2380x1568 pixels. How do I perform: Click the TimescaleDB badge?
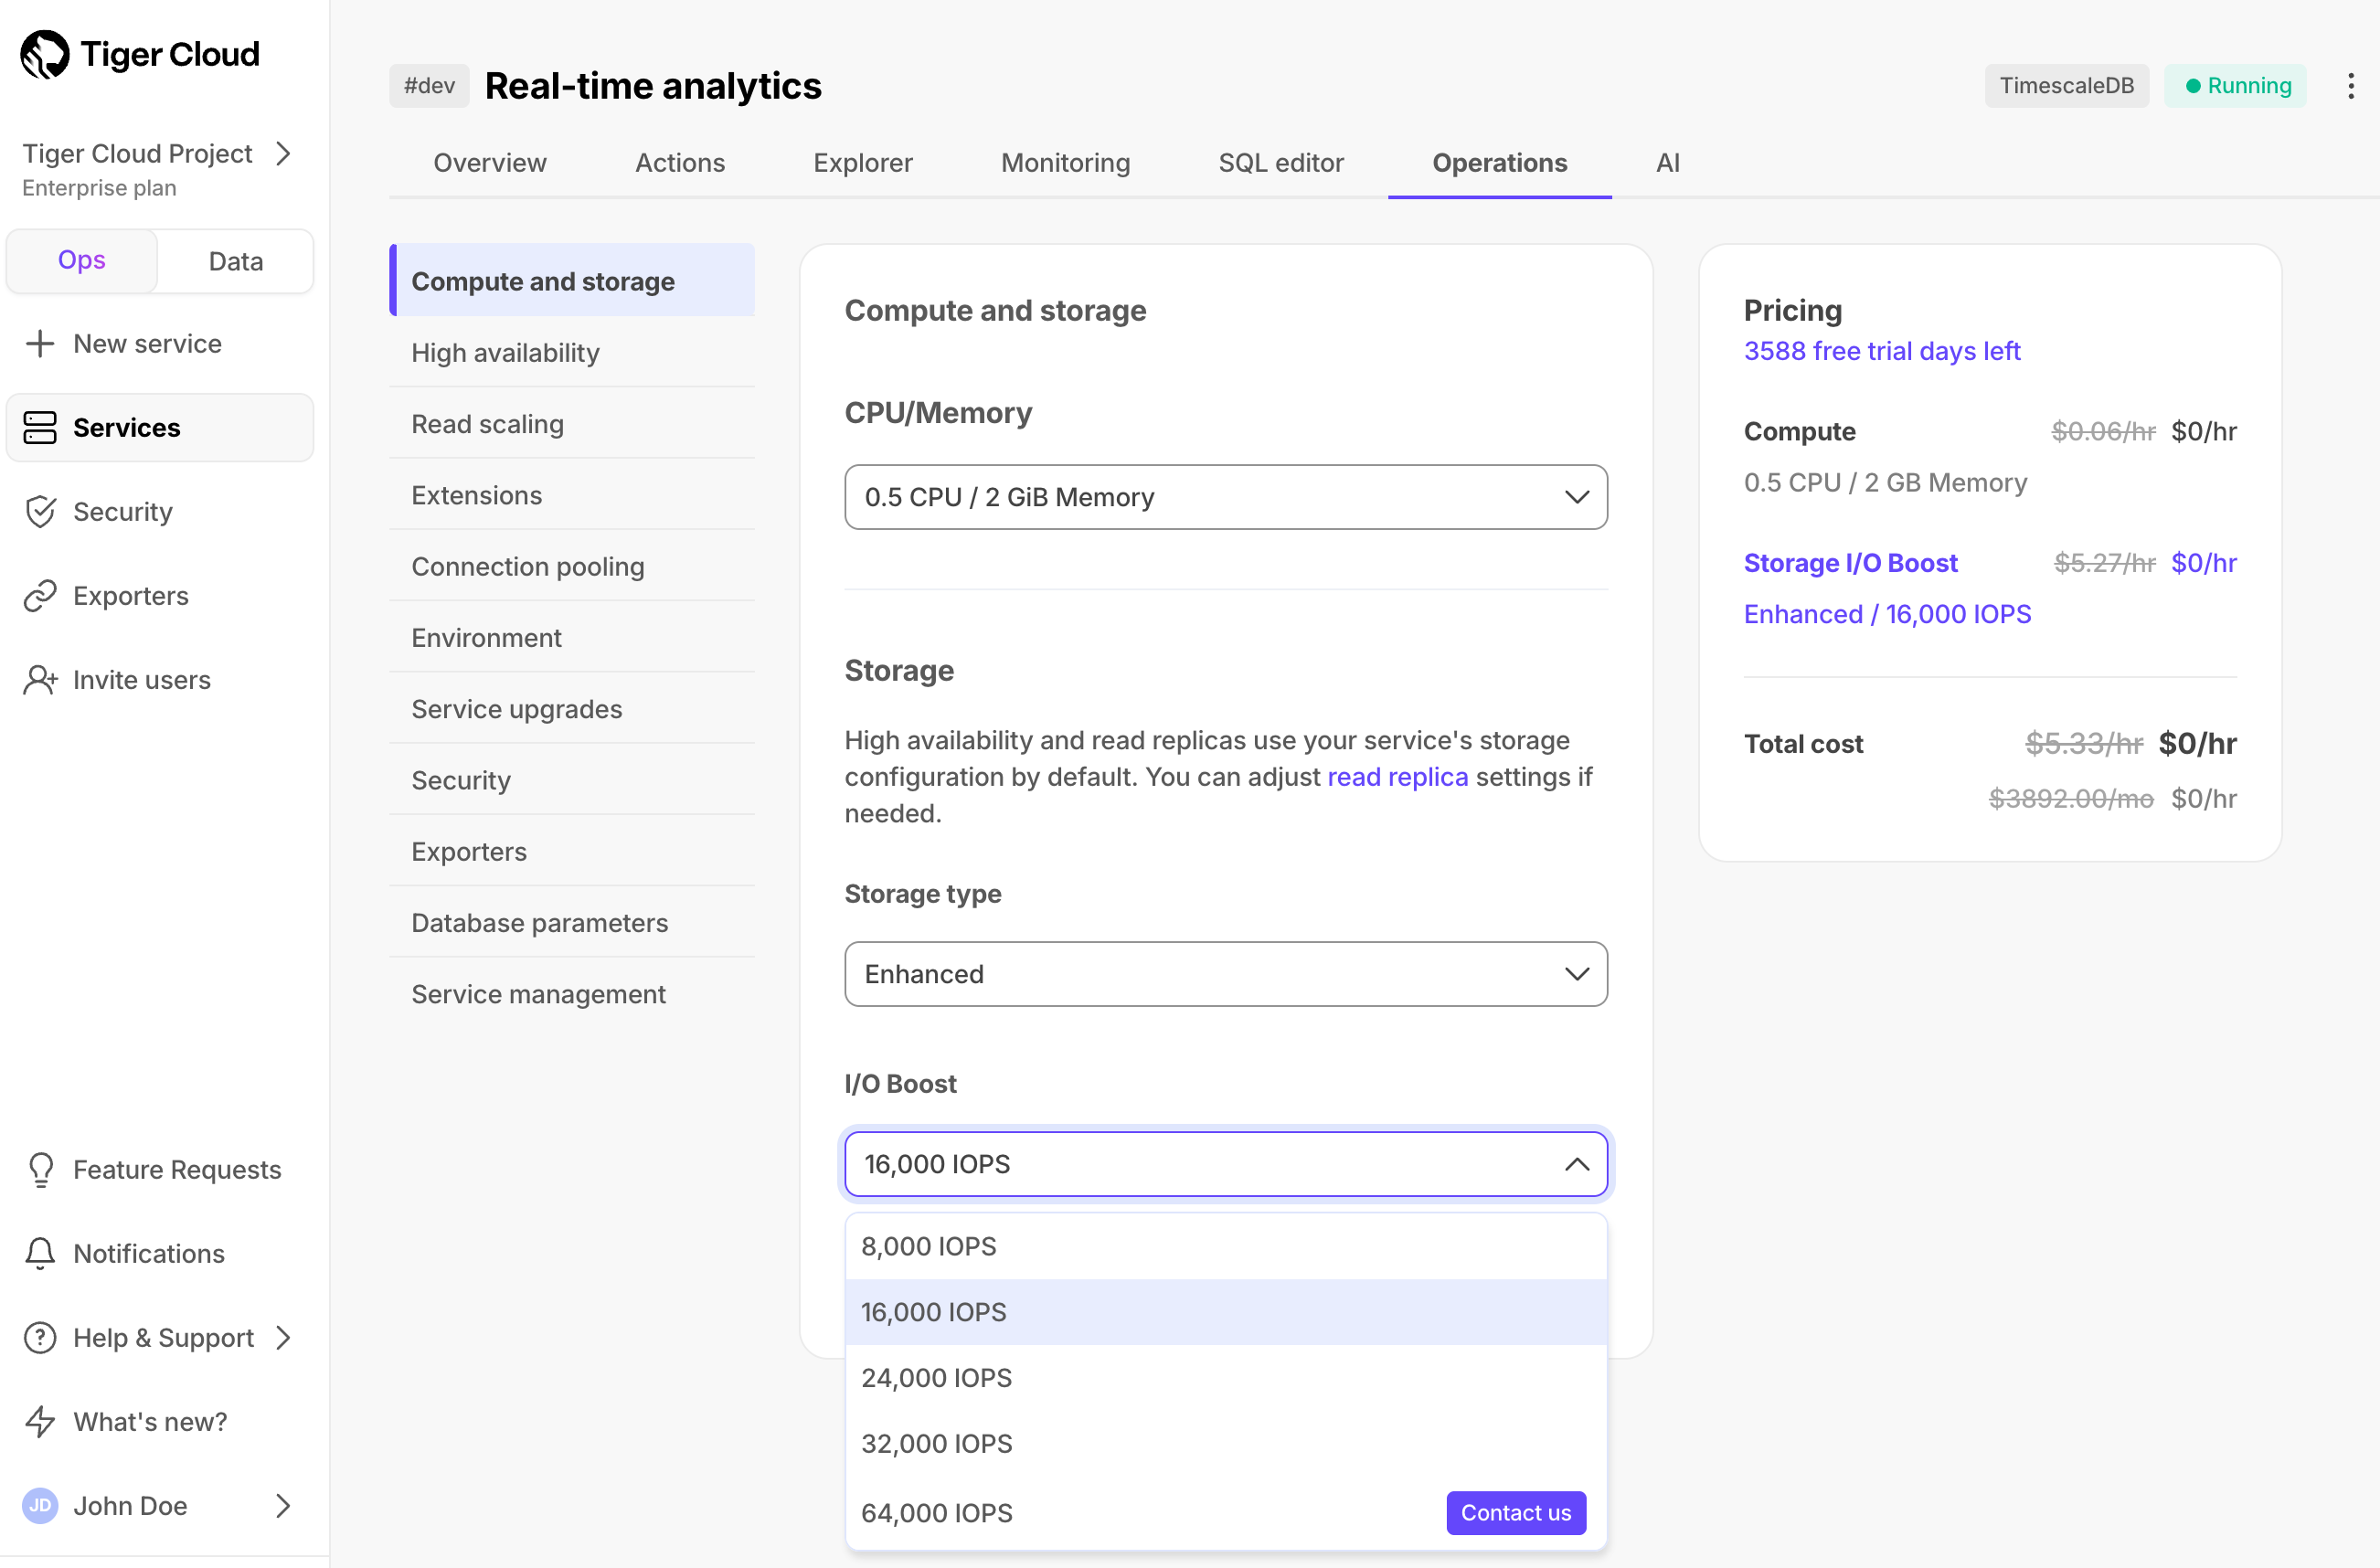pyautogui.click(x=2067, y=86)
